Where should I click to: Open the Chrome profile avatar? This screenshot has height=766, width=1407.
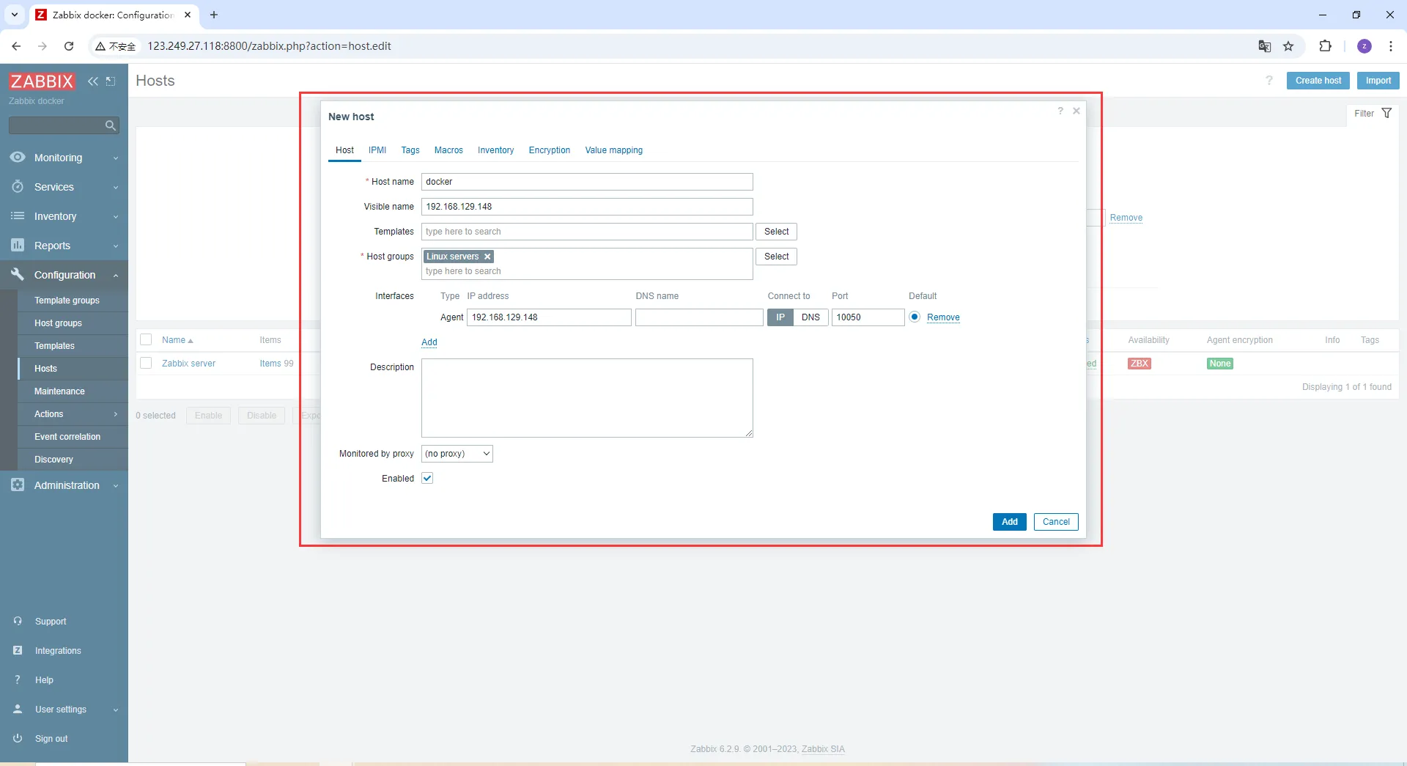click(x=1364, y=46)
